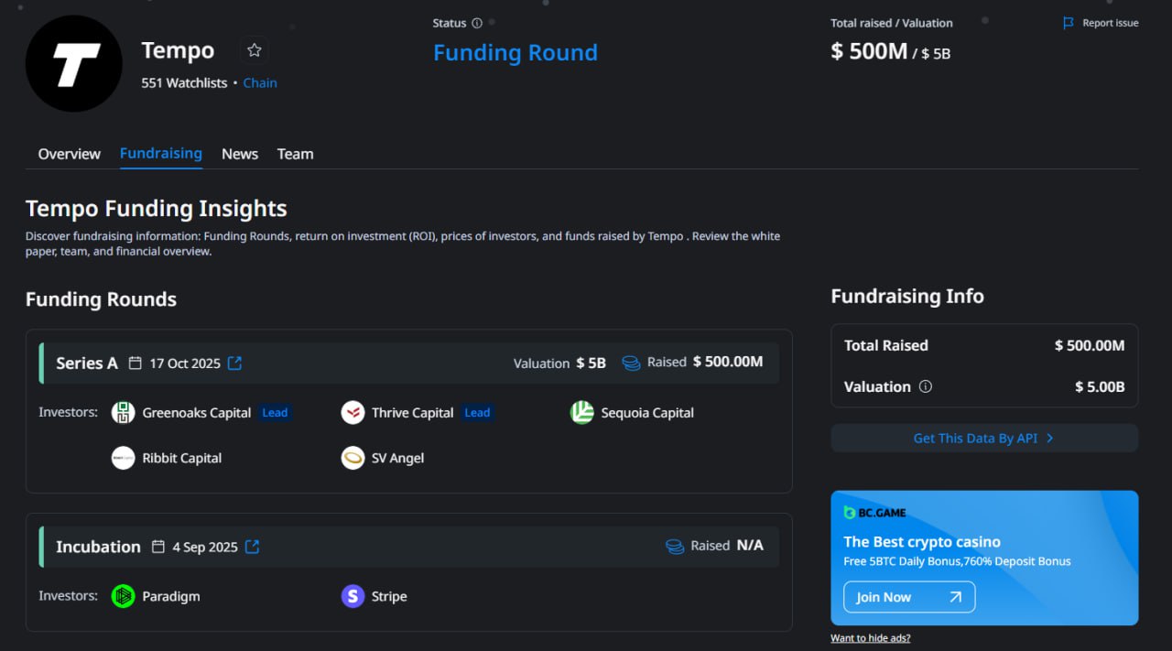Click the Thrive Capital logo icon

[x=353, y=413]
